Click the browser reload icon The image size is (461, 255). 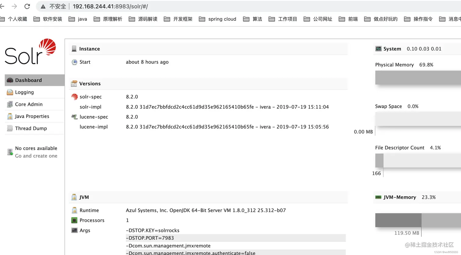tap(27, 6)
